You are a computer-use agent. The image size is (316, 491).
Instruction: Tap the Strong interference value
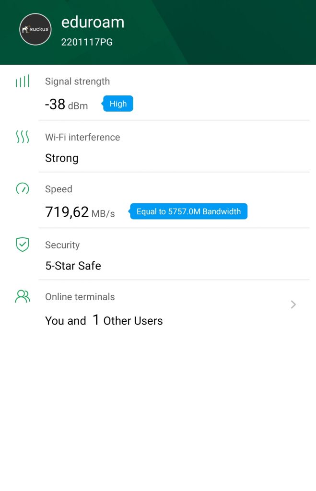point(62,158)
